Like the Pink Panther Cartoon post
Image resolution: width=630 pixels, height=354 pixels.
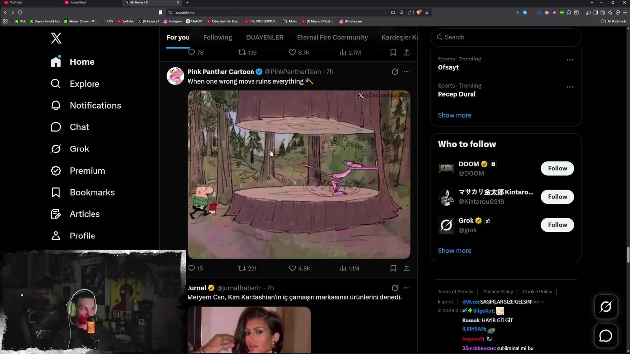[x=299, y=268]
